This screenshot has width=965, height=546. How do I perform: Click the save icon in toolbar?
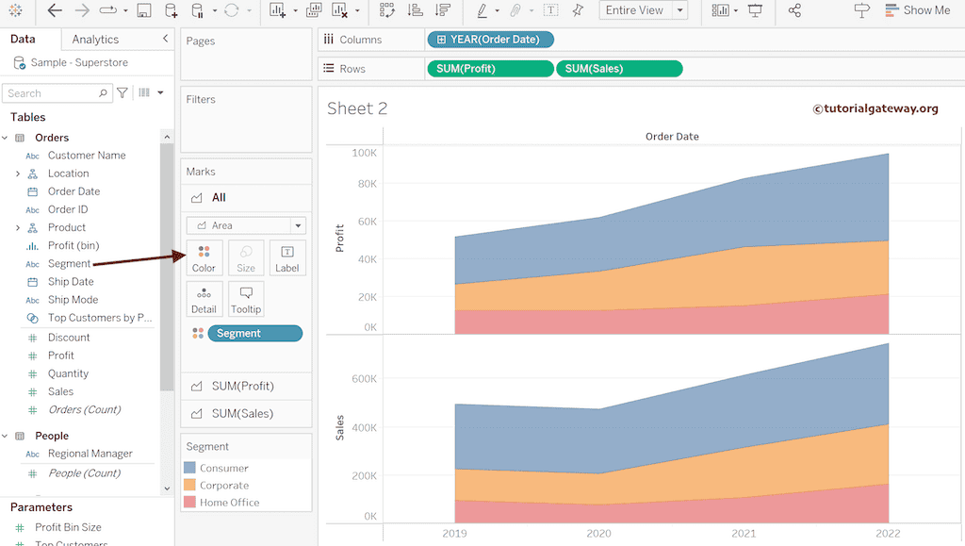pyautogui.click(x=143, y=10)
